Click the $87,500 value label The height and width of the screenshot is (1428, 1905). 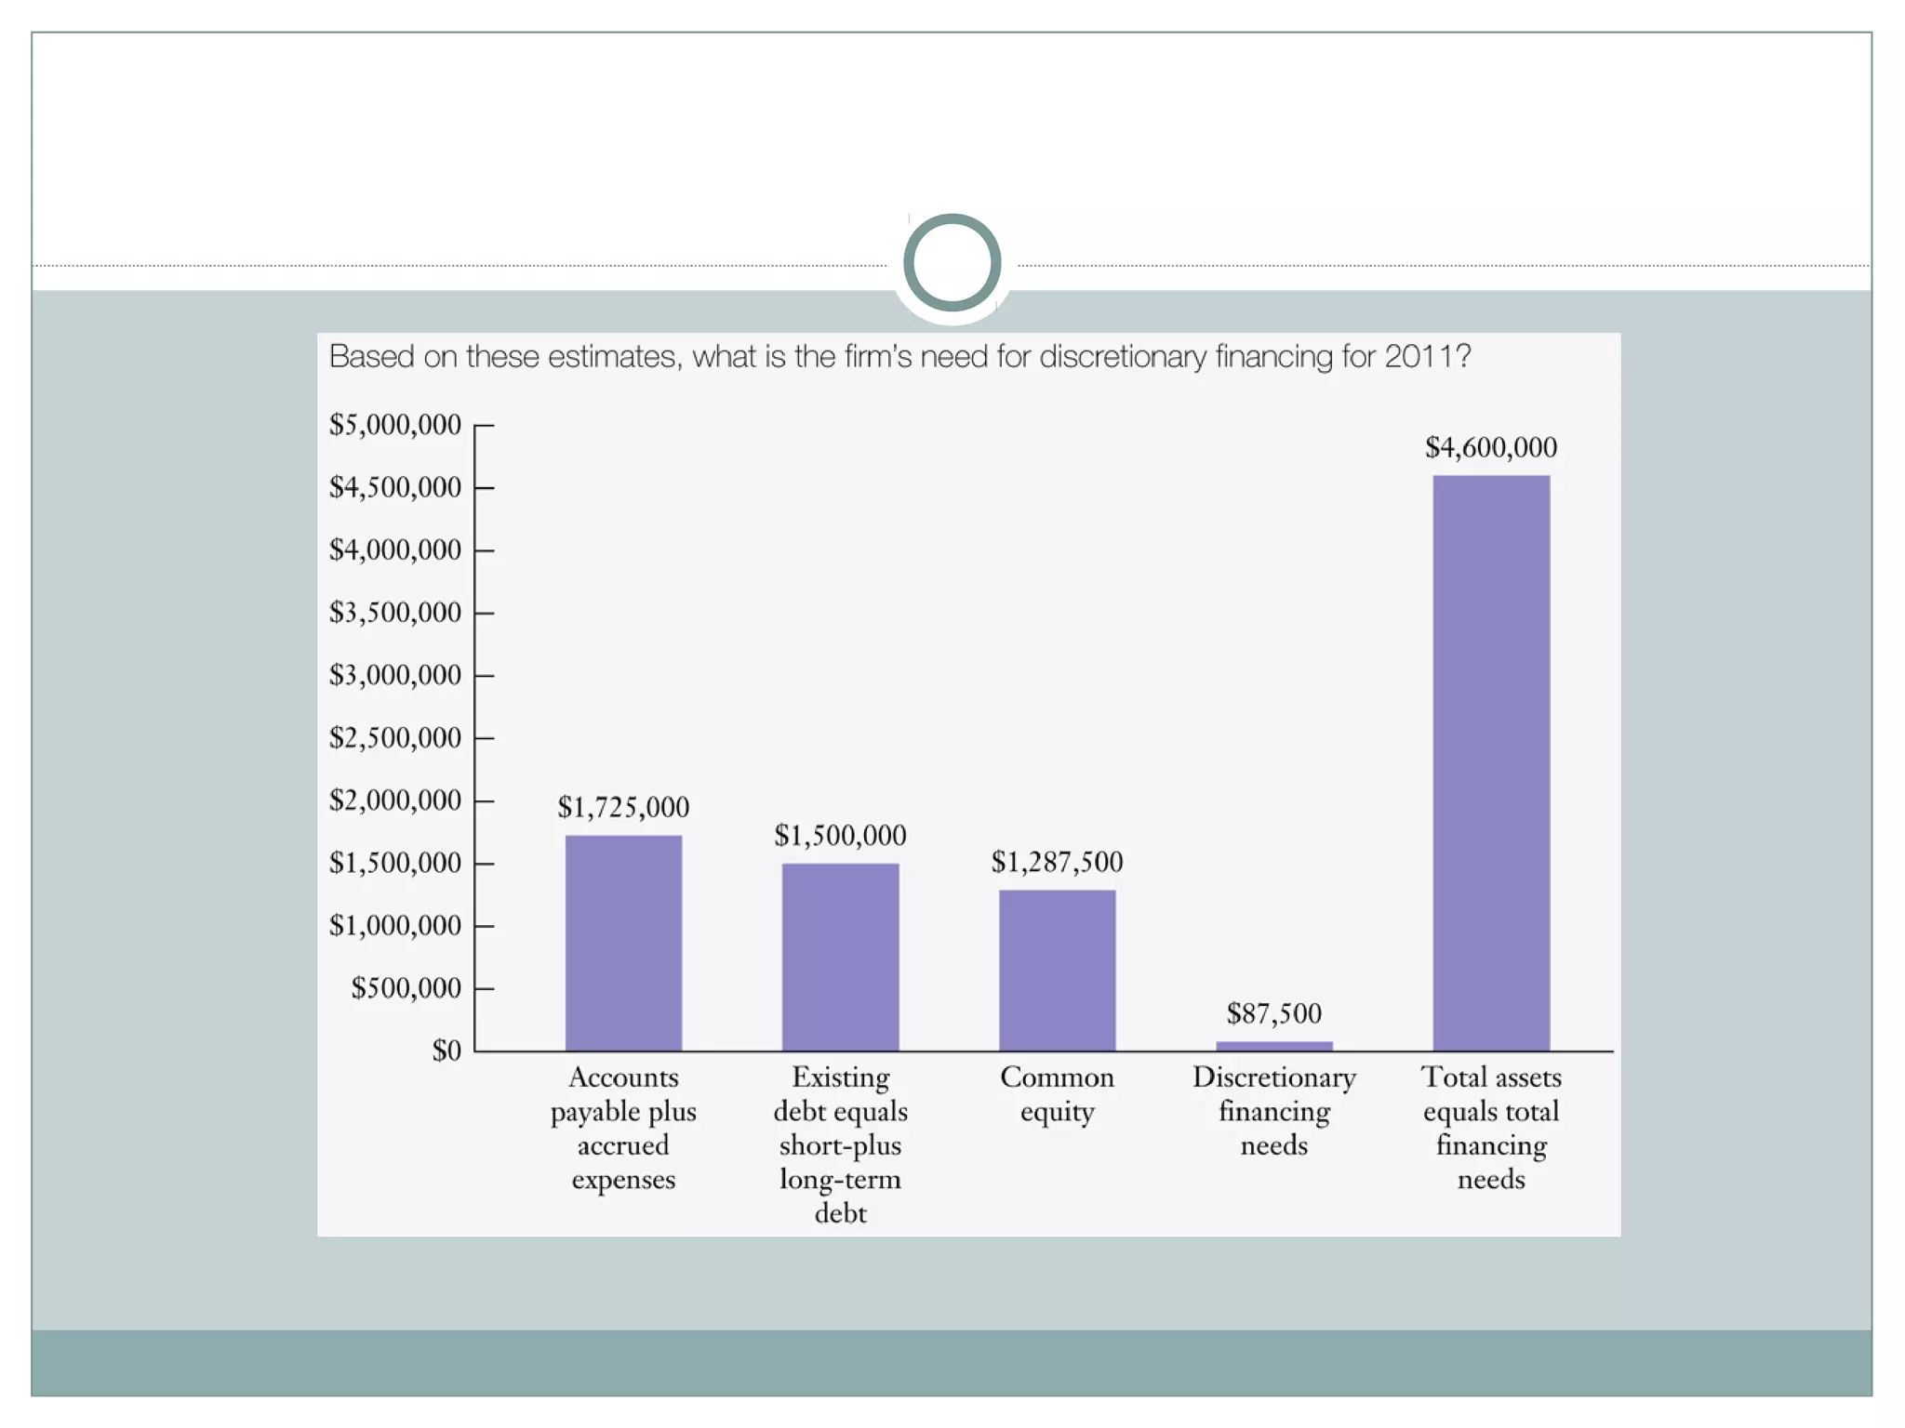[x=1273, y=1013]
